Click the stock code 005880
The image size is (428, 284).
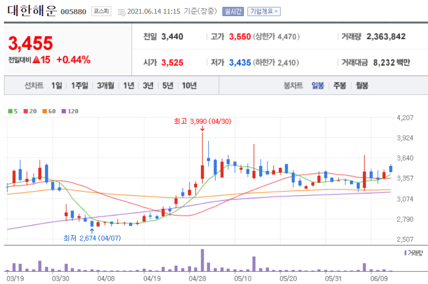tap(73, 12)
